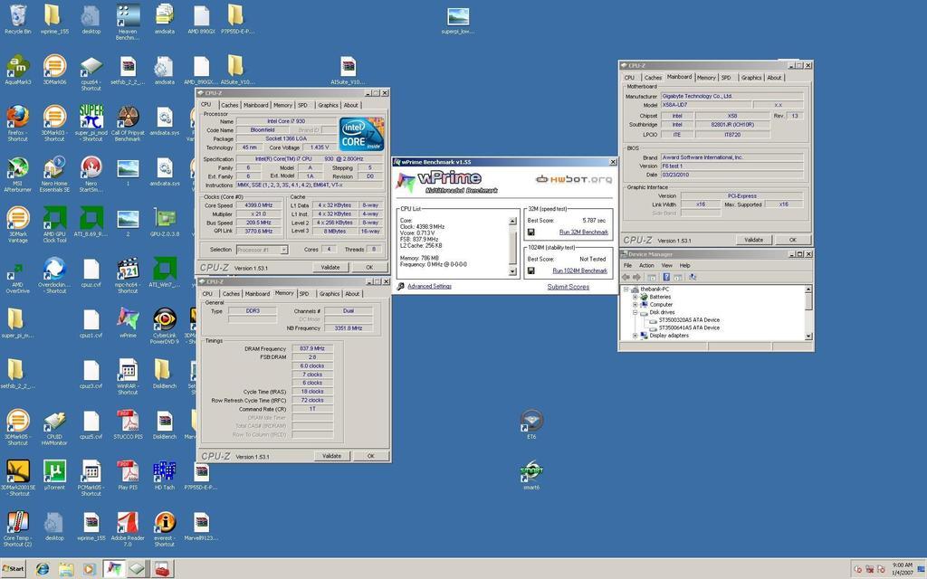Launch the wPrime desktop icon
Screen dimensions: 927x579
(128, 323)
